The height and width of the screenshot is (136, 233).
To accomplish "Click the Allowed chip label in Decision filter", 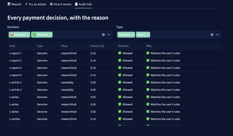I will point(40,35).
